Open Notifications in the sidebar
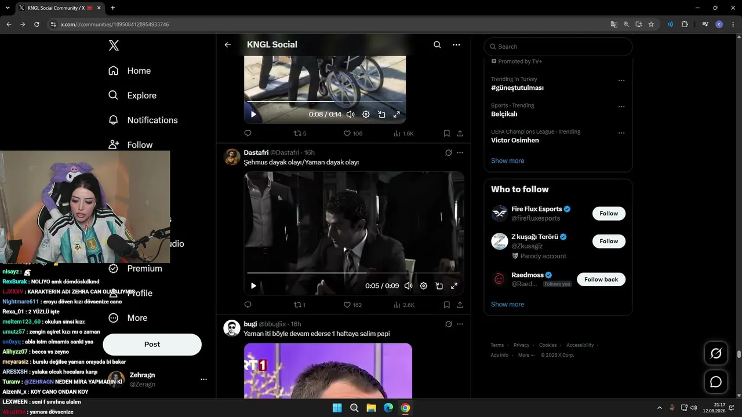Screen dimensions: 742x417 (143, 120)
